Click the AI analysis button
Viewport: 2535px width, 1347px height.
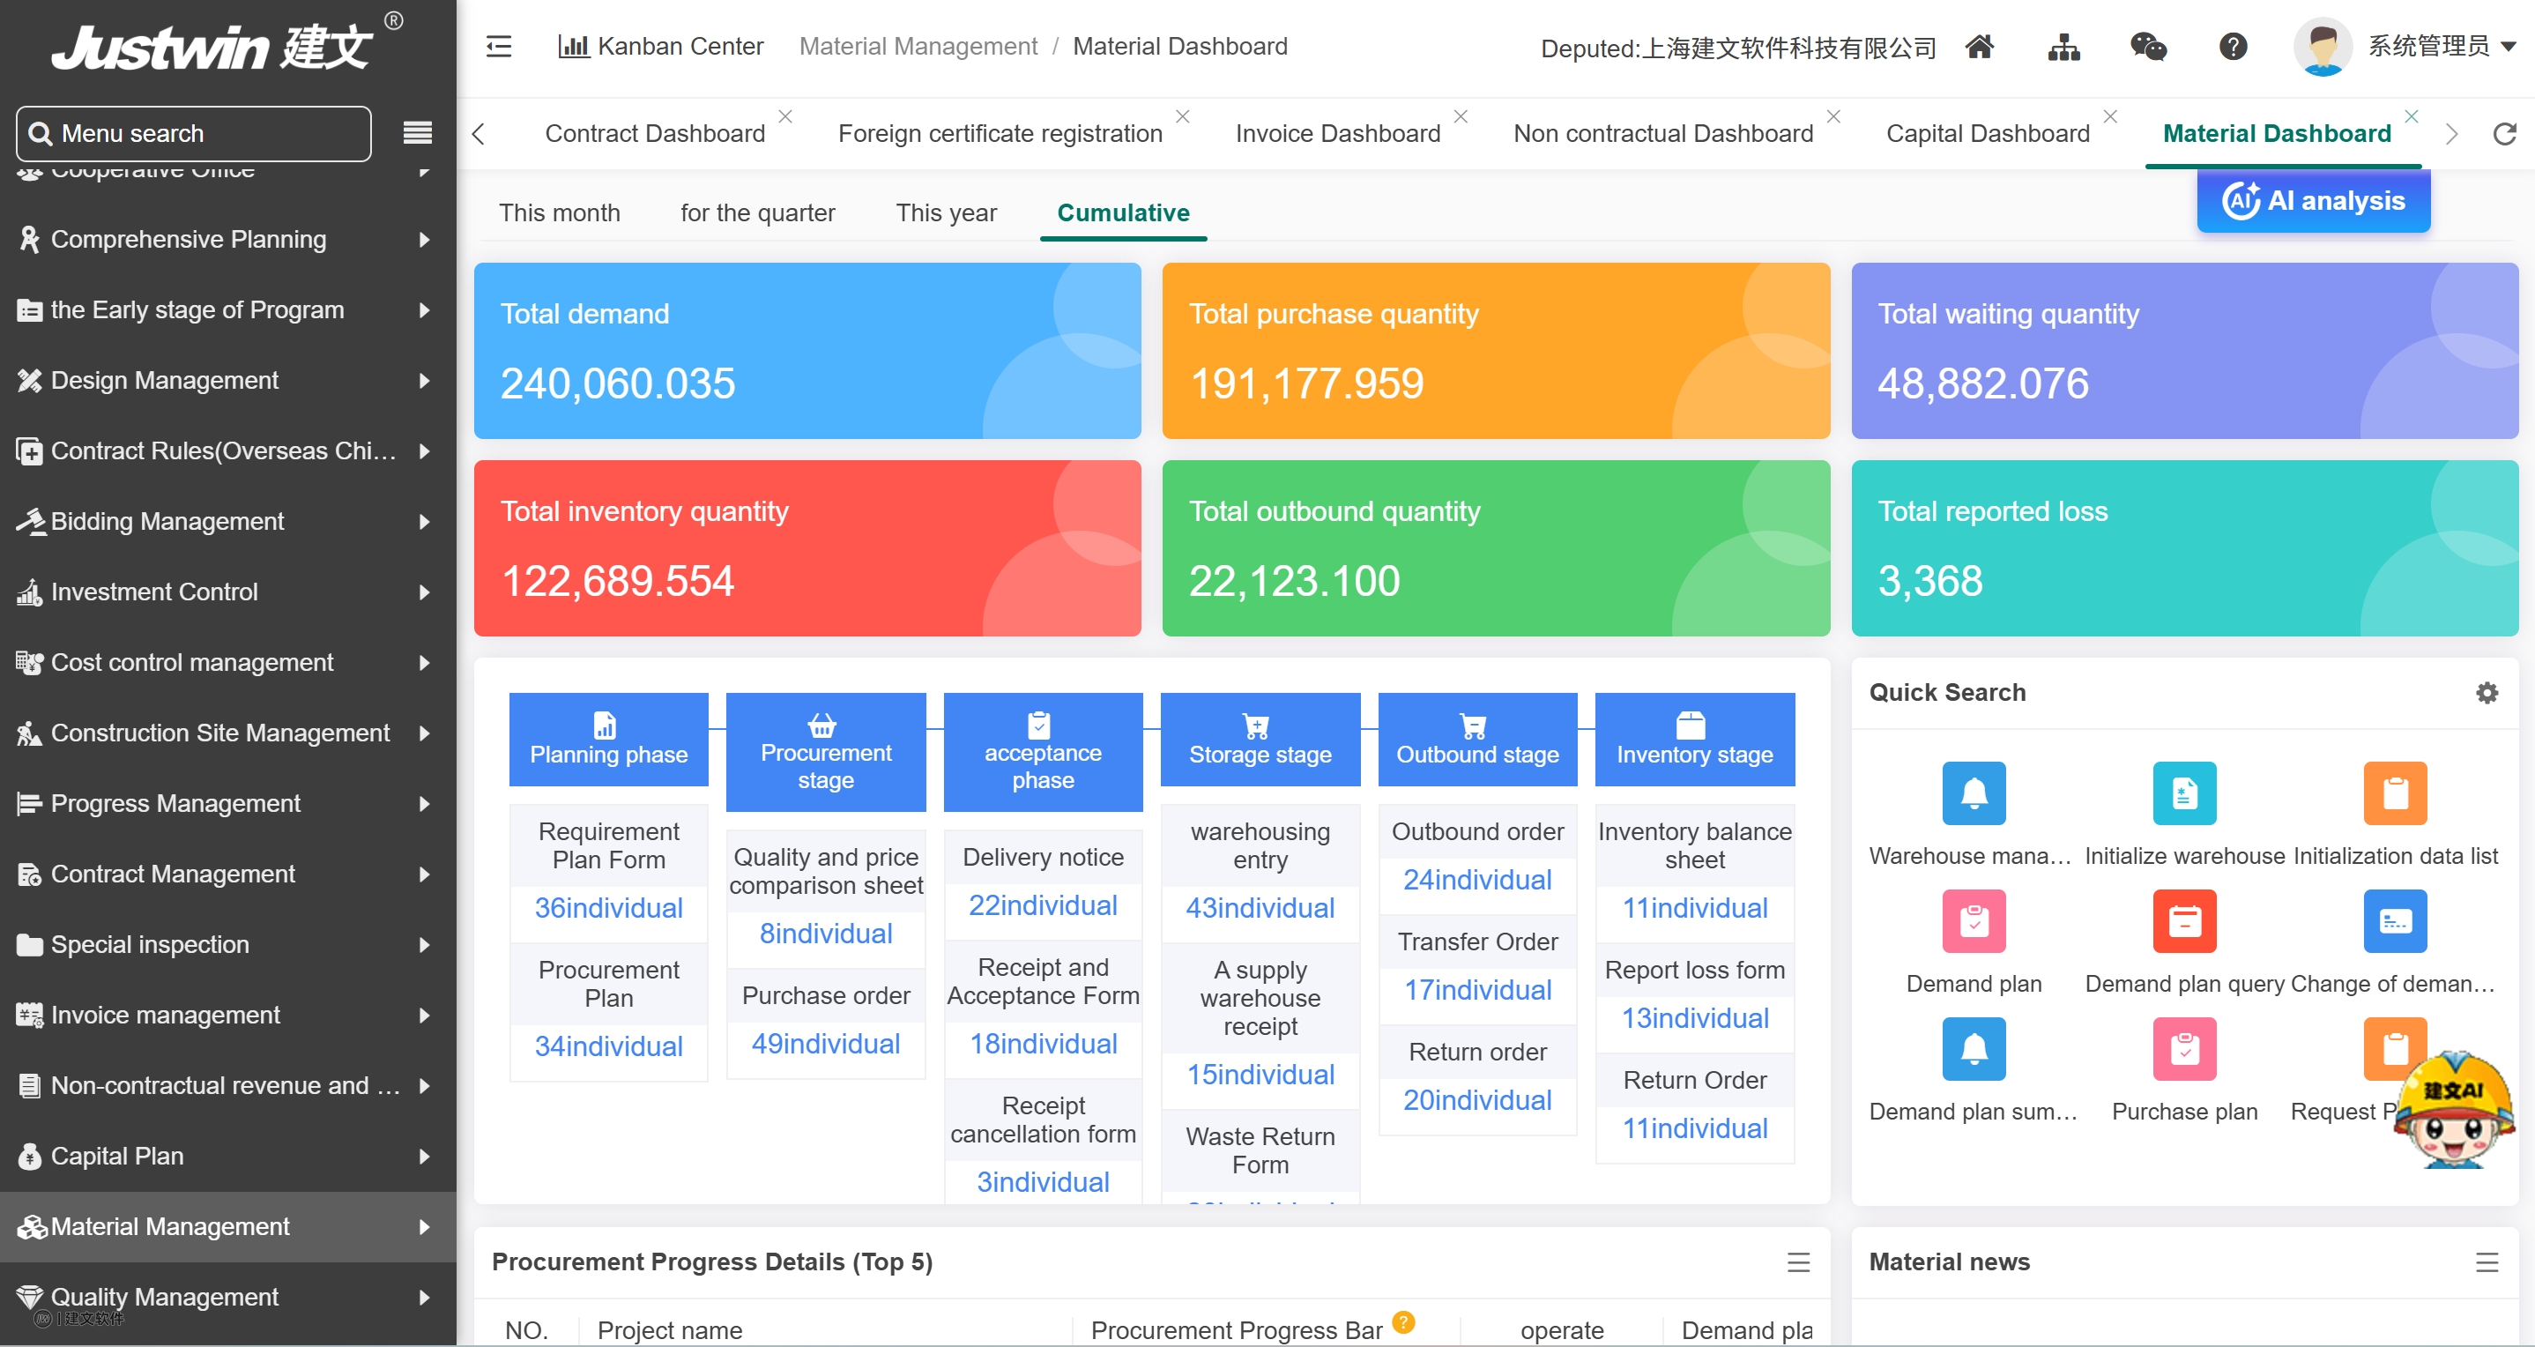click(x=2313, y=201)
